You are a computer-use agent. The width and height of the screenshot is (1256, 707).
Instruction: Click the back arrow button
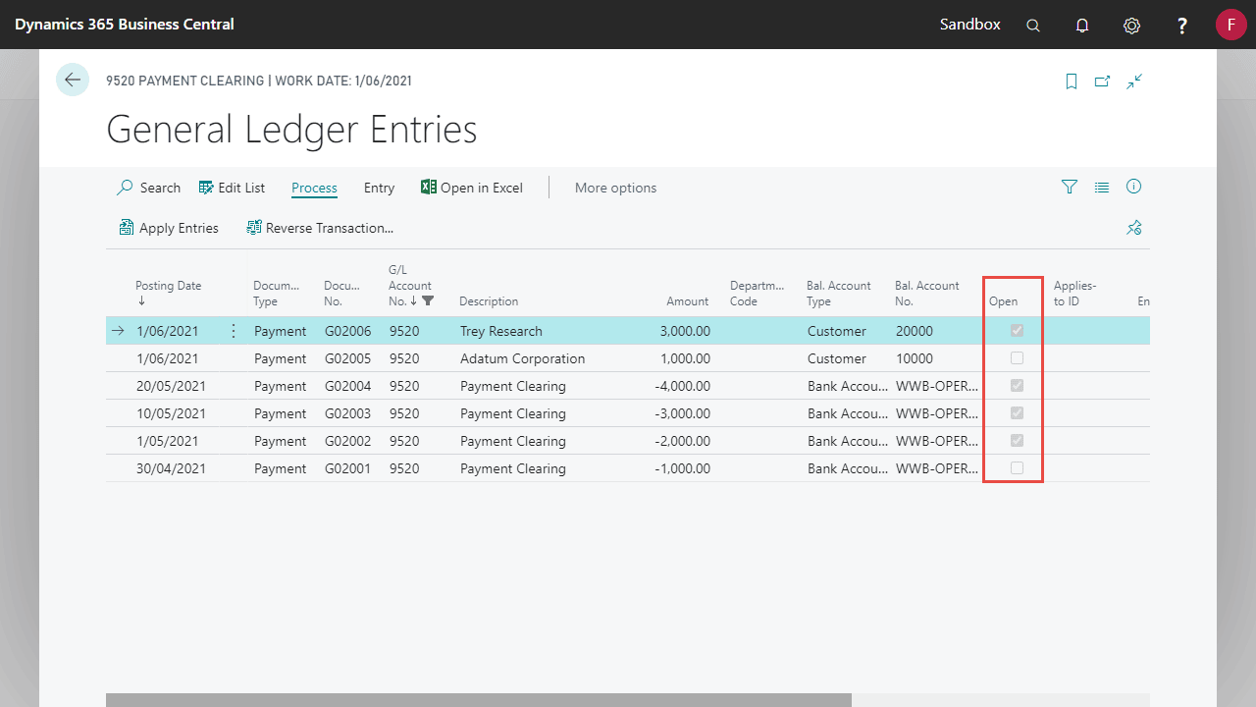(73, 80)
